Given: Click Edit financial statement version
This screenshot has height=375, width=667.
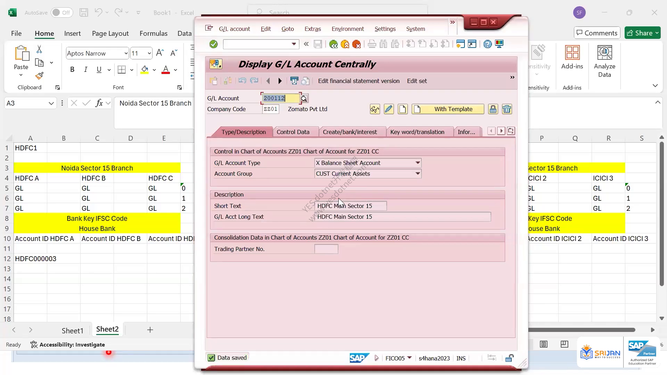Looking at the screenshot, I should coord(359,81).
